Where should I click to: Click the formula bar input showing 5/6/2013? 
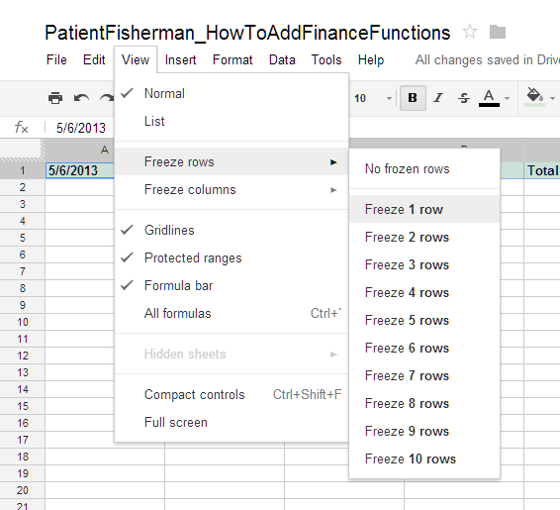[x=81, y=128]
